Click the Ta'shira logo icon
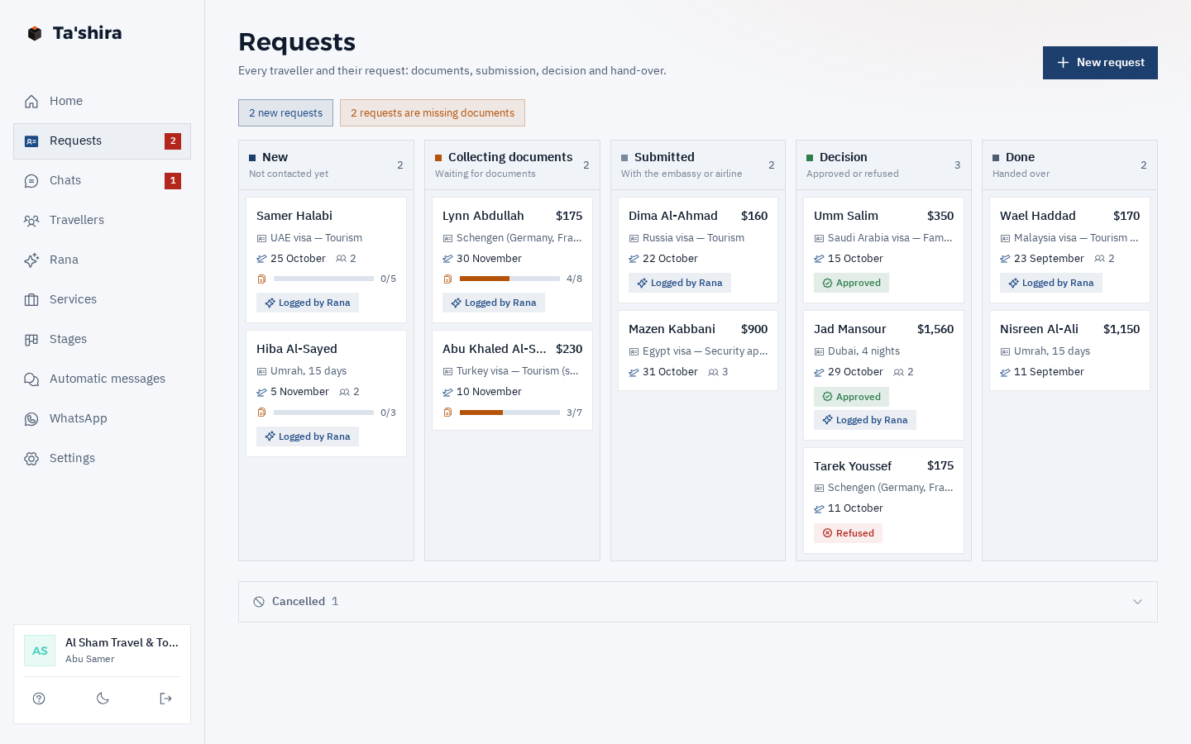 point(35,33)
